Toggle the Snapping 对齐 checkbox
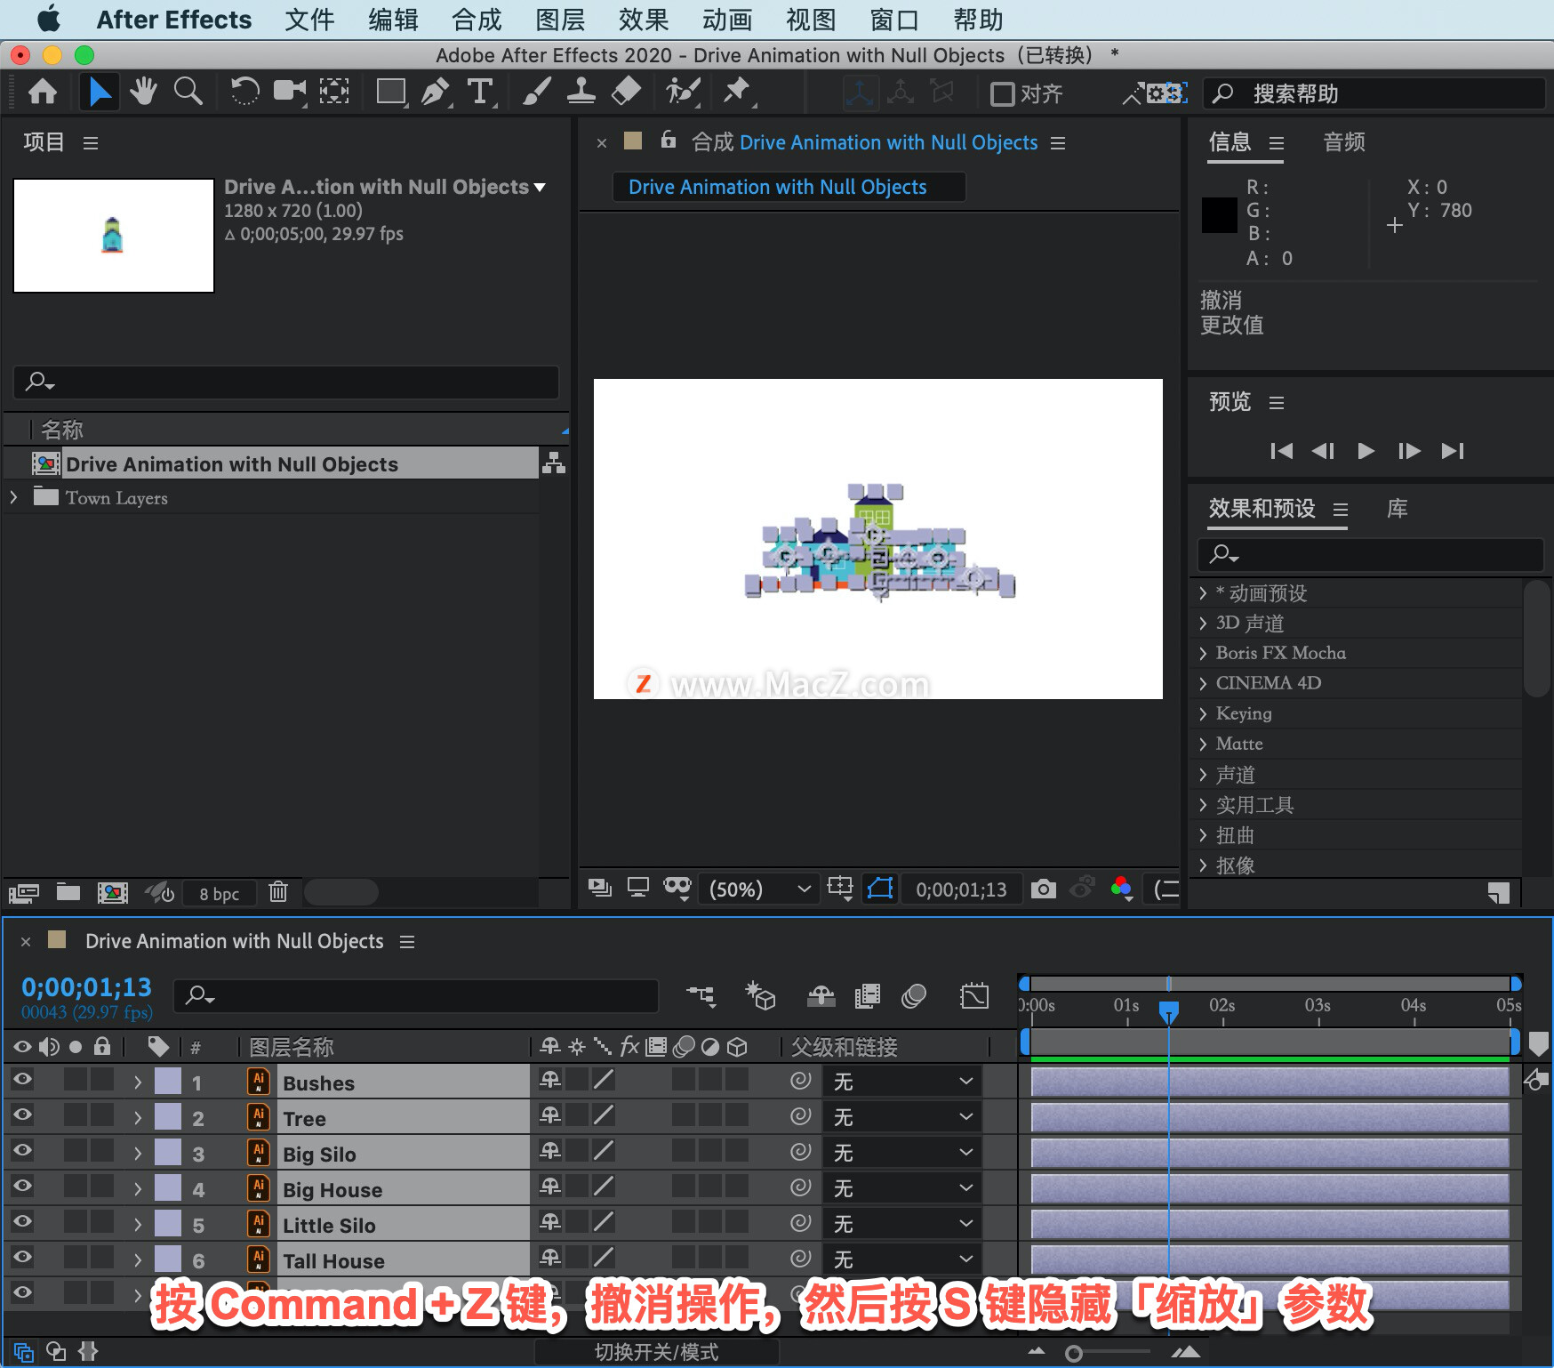Viewport: 1554px width, 1368px height. (1002, 93)
